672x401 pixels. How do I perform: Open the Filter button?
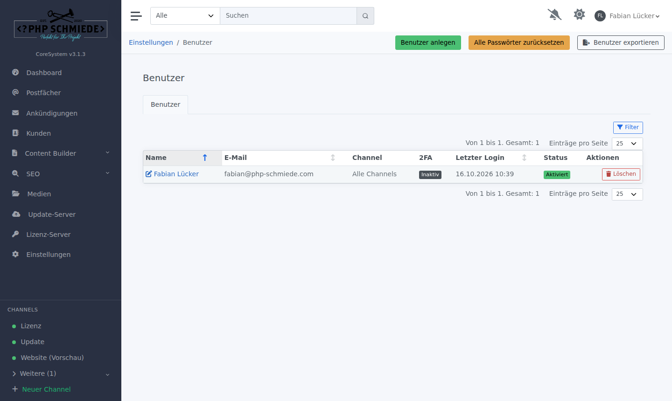click(628, 127)
